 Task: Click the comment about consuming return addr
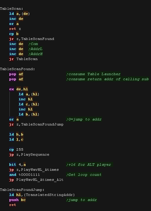[108, 79]
